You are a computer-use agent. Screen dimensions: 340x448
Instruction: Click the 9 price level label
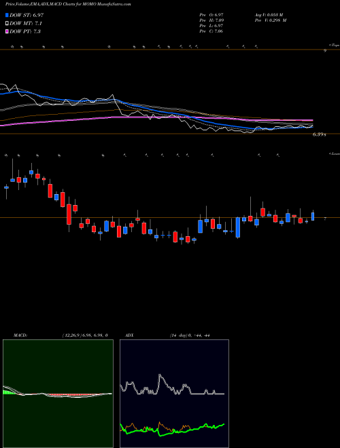tap(325, 51)
